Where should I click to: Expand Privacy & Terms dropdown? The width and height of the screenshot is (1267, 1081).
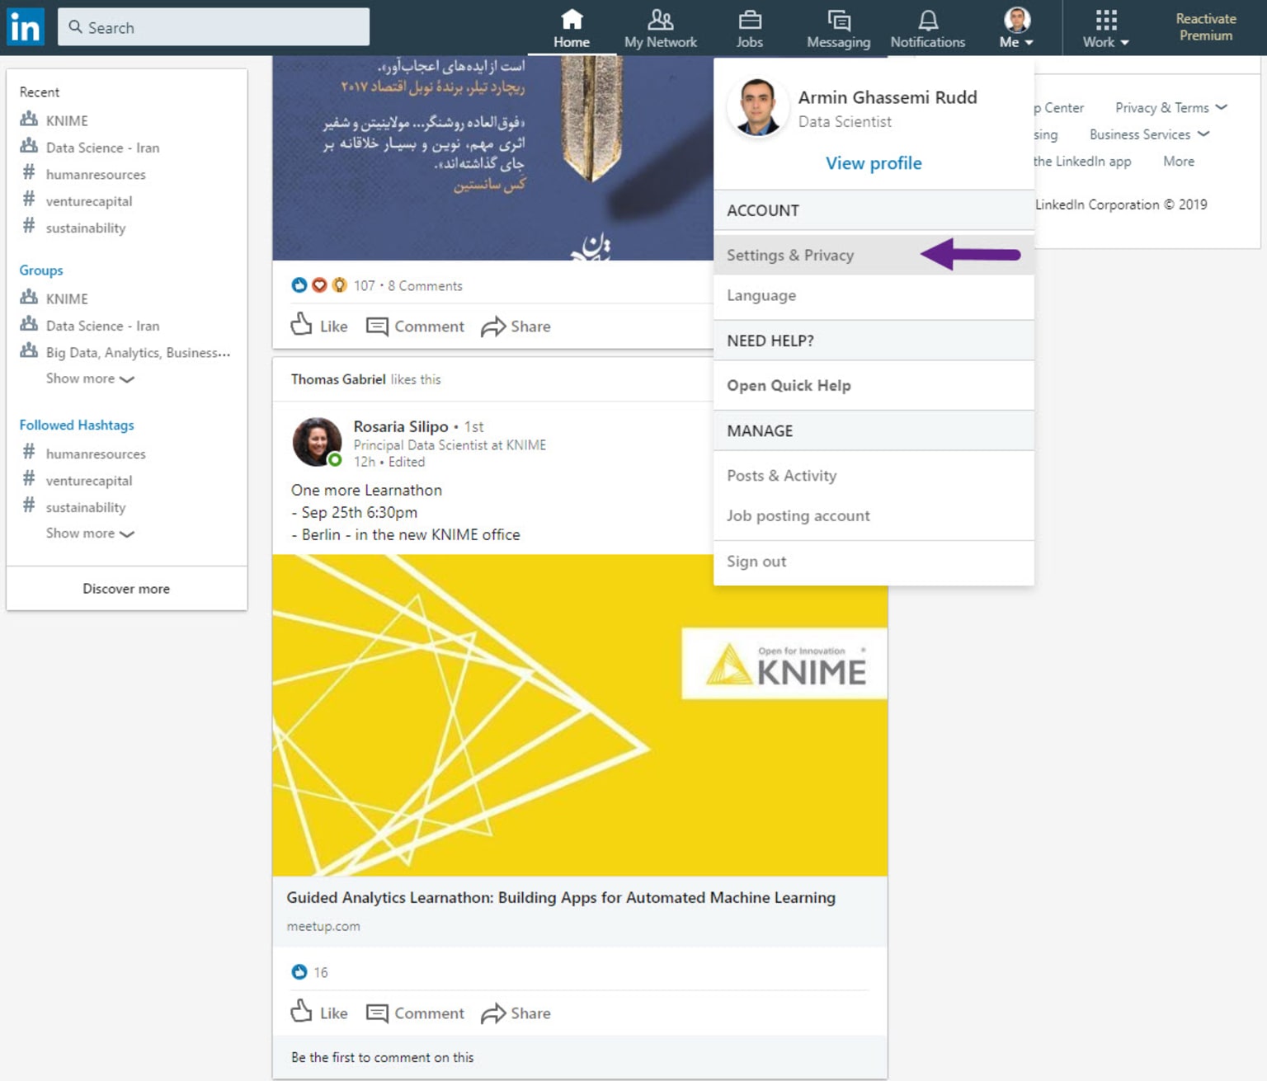click(x=1171, y=107)
